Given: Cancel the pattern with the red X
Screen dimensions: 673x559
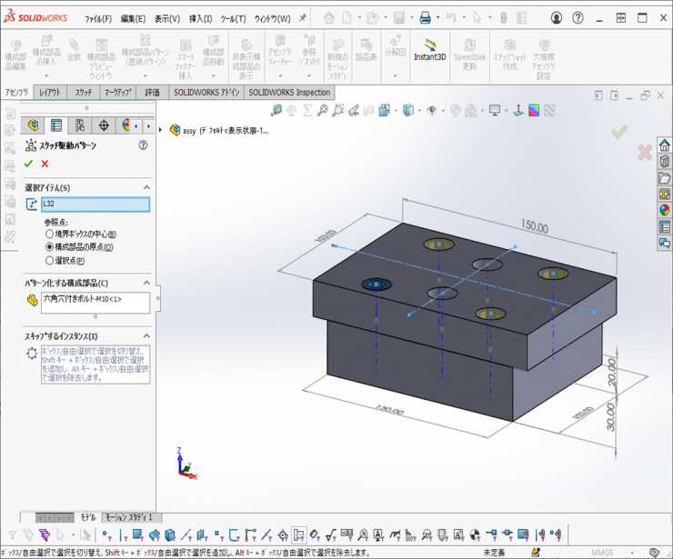Looking at the screenshot, I should [45, 164].
